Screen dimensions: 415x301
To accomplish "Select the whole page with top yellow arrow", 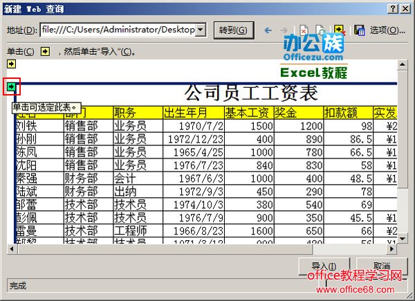I will (11, 64).
